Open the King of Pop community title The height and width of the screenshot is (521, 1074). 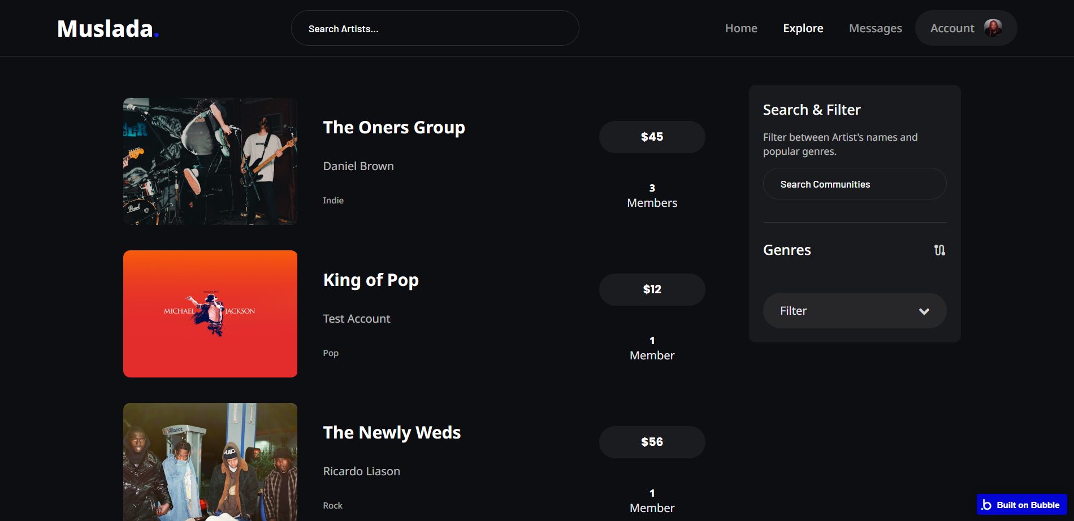click(x=371, y=280)
